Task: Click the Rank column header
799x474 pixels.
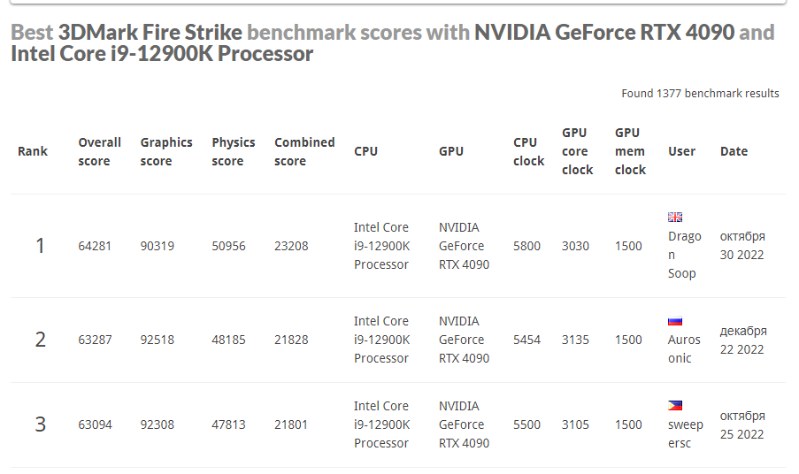Action: click(x=33, y=151)
